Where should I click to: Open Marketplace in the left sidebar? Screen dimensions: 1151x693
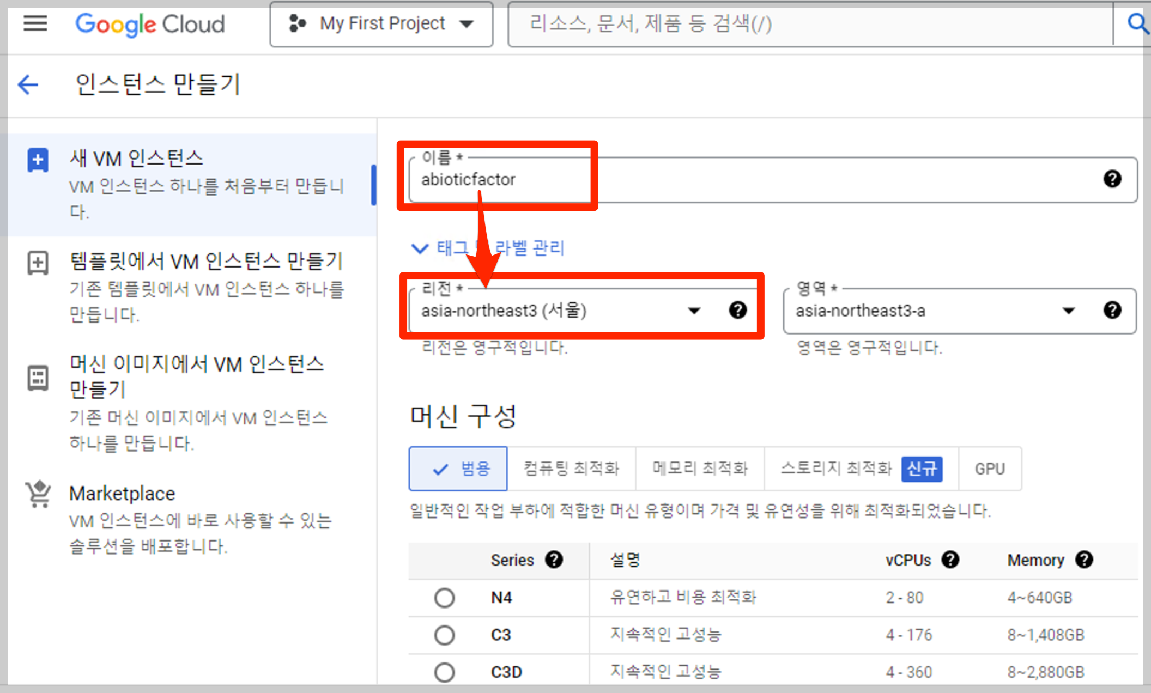pyautogui.click(x=122, y=494)
